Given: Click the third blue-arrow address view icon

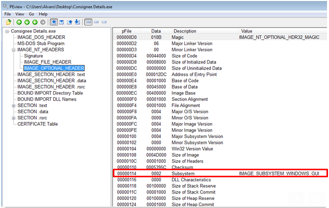Looking at the screenshot, I should [x=70, y=22].
